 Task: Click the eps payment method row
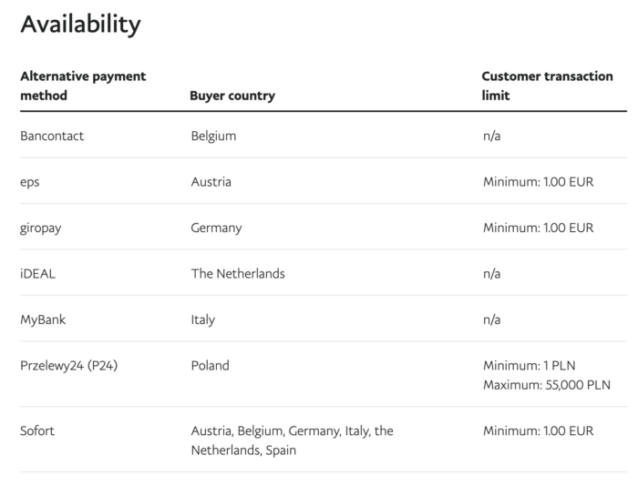[x=30, y=182]
